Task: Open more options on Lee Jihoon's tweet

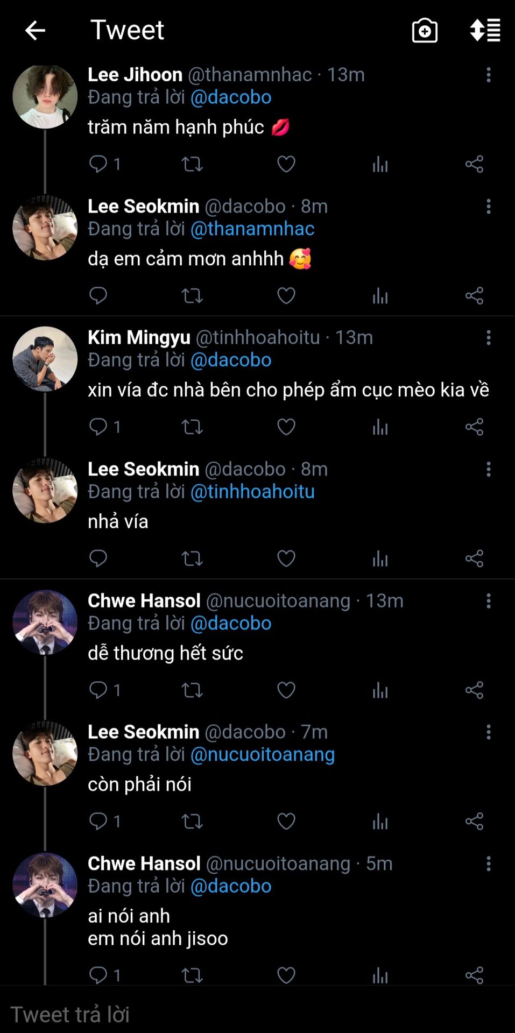Action: [x=489, y=75]
